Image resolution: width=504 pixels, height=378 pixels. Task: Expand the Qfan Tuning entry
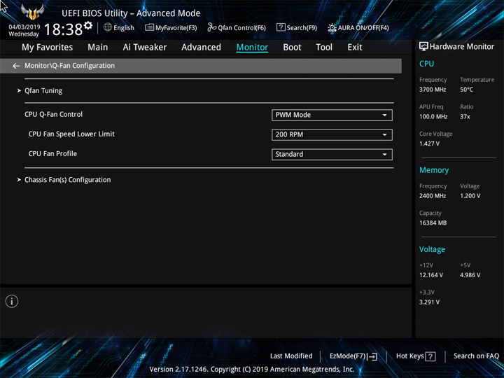pyautogui.click(x=43, y=91)
